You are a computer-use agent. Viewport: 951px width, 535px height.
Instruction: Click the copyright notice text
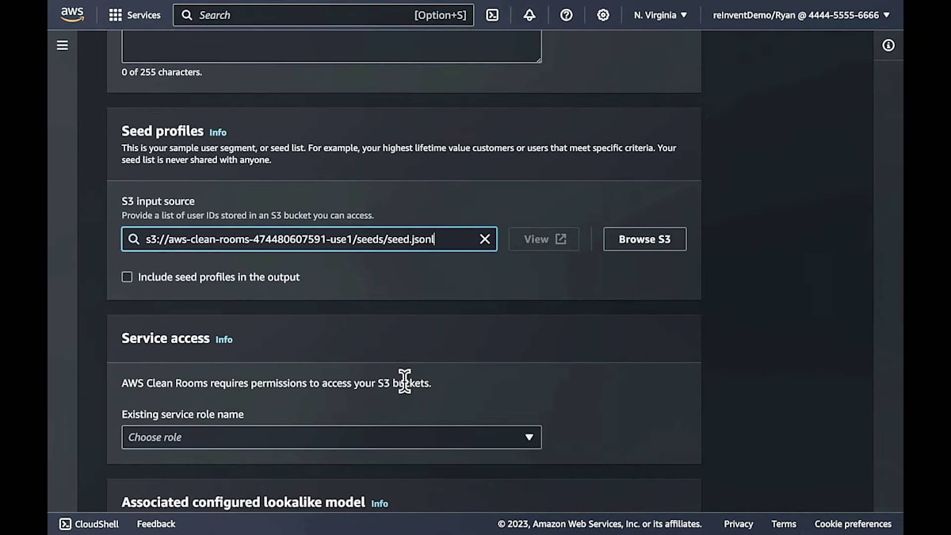[600, 524]
